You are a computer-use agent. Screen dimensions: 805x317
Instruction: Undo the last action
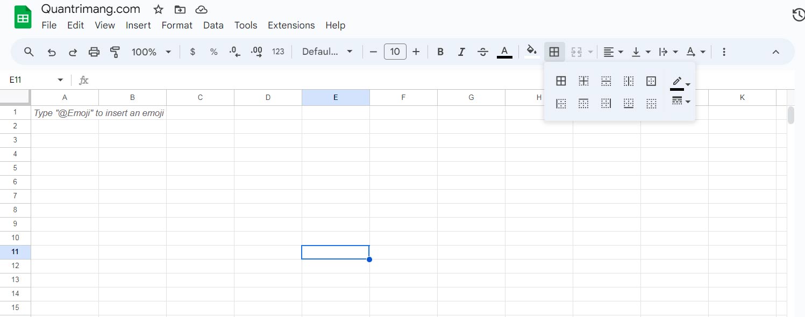coord(51,52)
